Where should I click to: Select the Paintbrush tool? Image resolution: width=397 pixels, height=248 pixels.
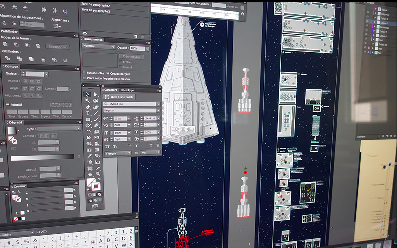96,119
